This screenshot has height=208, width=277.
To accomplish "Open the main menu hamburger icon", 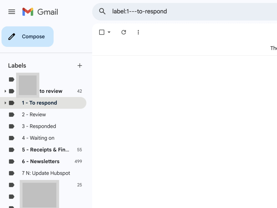I will tap(12, 12).
